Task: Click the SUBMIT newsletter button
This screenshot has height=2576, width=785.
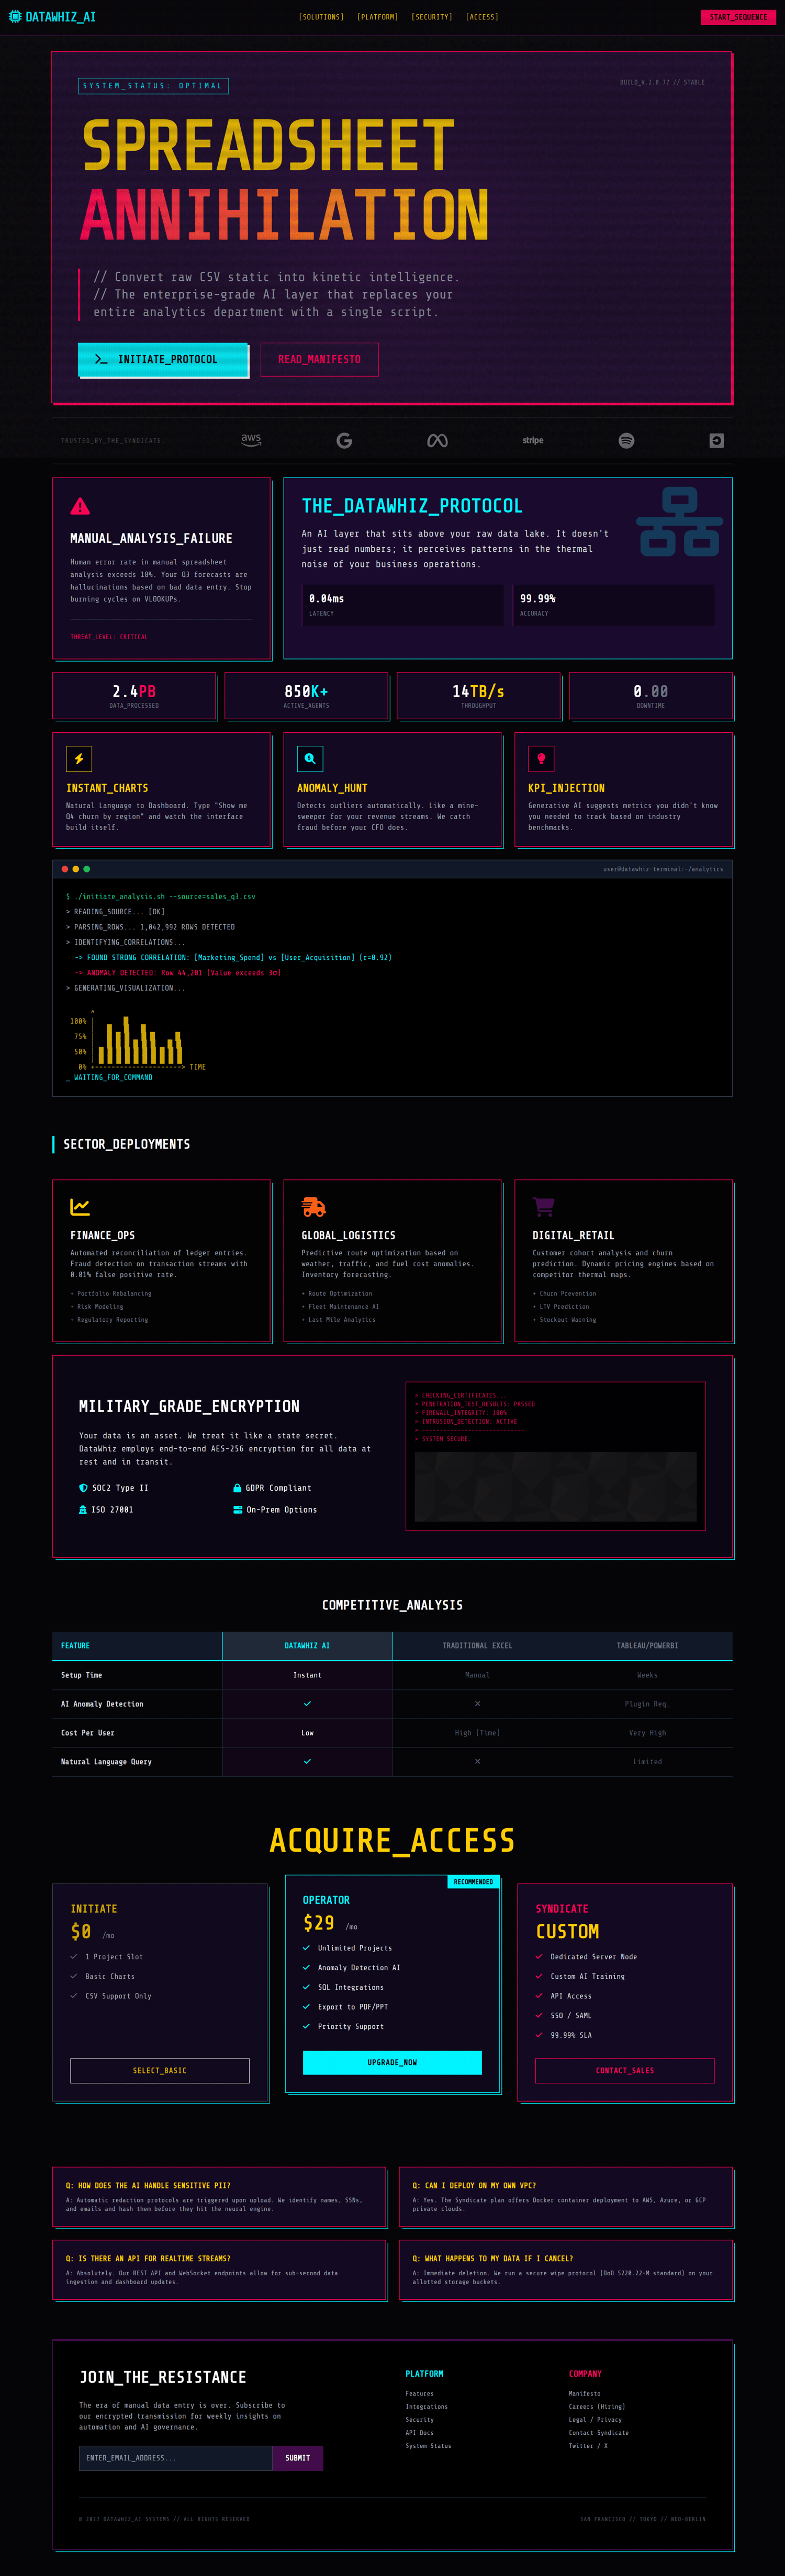Action: 298,2458
